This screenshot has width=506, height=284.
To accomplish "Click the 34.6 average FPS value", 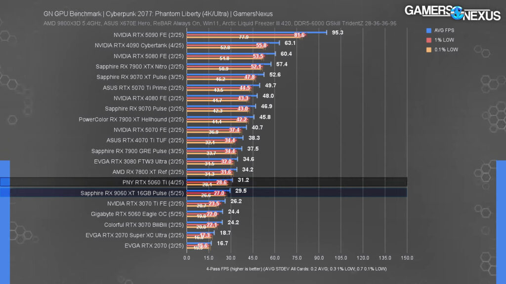I will point(249,159).
